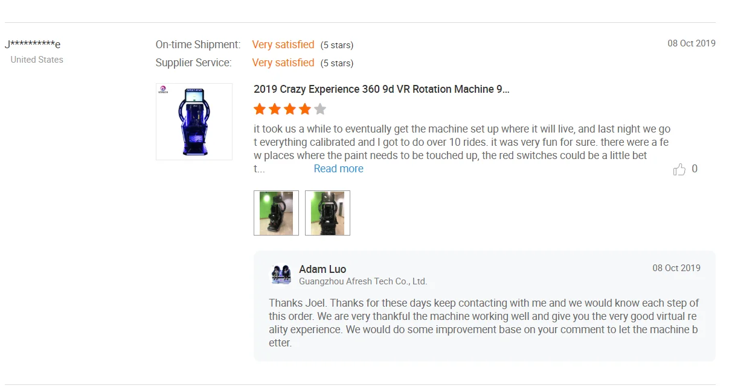Click the grey fifth rating star
This screenshot has width=735, height=391.
(x=320, y=109)
